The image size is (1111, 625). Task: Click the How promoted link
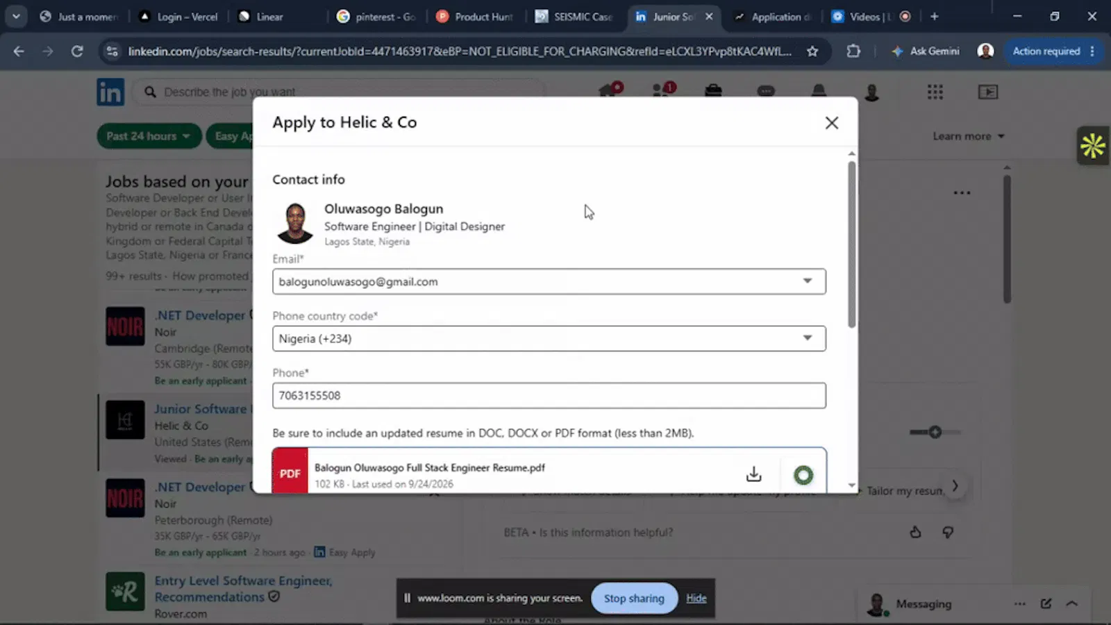tap(210, 276)
